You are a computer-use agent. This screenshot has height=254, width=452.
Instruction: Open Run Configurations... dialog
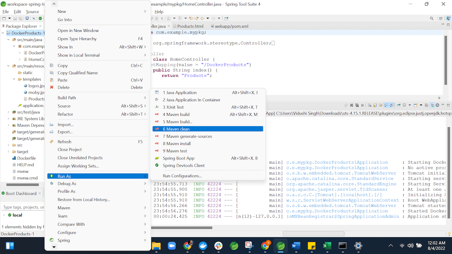(182, 176)
